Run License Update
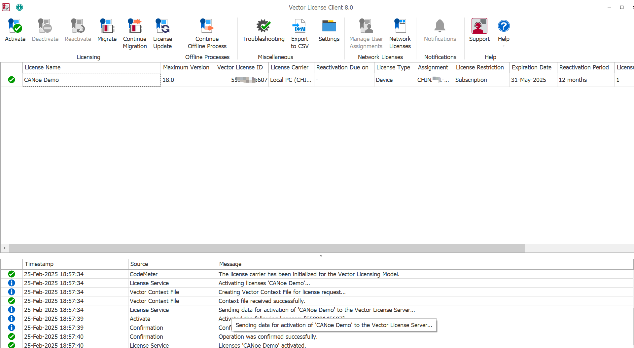Image resolution: width=634 pixels, height=348 pixels. [x=162, y=34]
